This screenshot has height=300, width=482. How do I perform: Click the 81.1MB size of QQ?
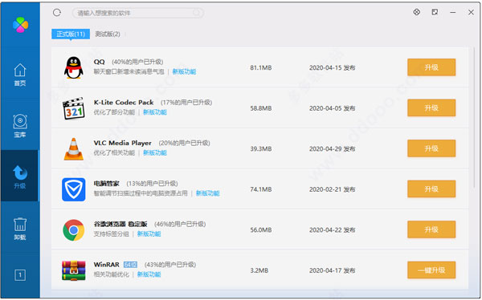point(261,67)
